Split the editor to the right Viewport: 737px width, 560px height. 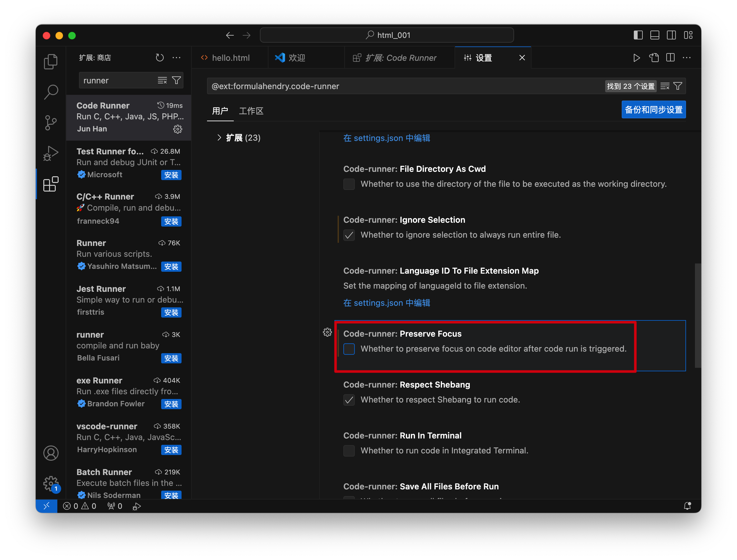(670, 58)
